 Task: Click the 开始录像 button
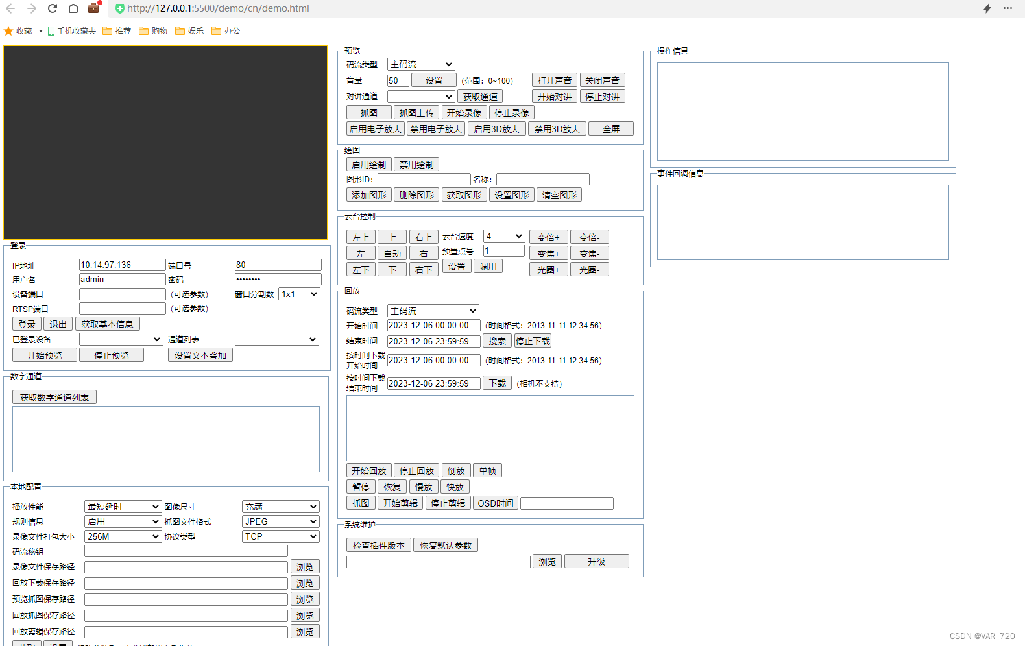click(x=464, y=112)
